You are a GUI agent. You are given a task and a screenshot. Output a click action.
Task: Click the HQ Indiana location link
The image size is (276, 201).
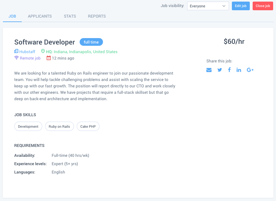point(82,52)
